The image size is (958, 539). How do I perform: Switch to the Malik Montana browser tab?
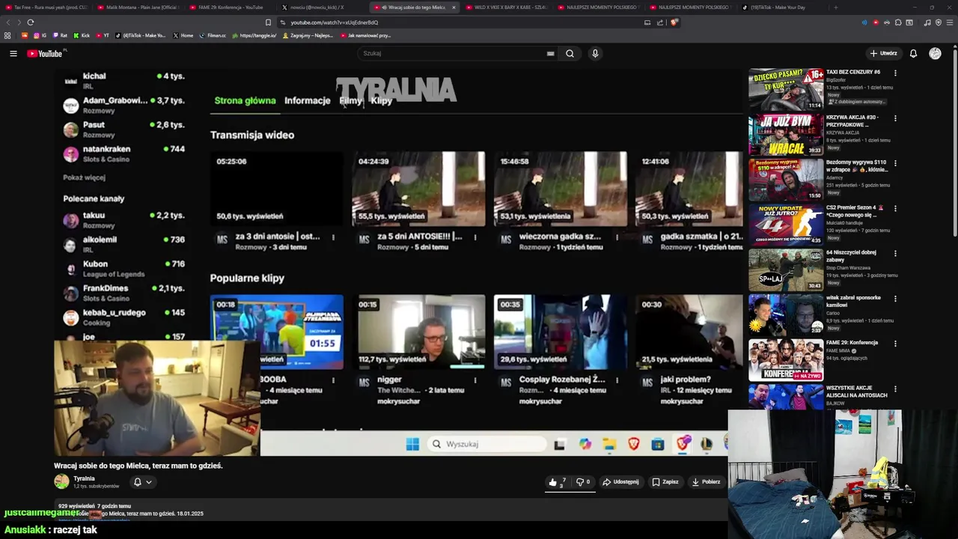tap(138, 7)
